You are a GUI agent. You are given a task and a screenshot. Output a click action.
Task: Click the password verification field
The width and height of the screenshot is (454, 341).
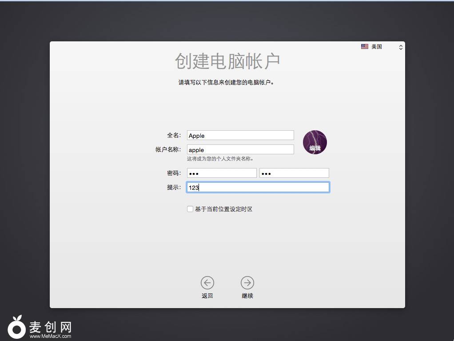click(294, 173)
